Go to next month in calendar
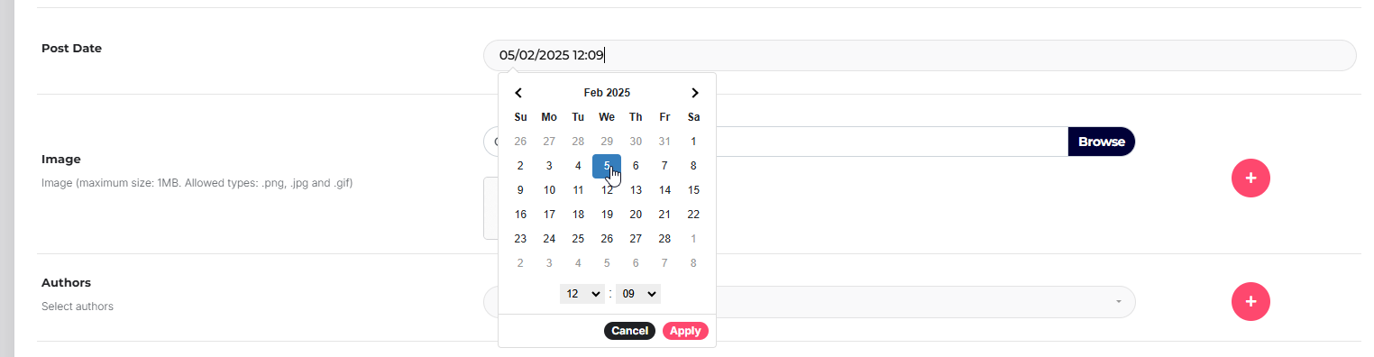This screenshot has width=1374, height=357. tap(694, 93)
